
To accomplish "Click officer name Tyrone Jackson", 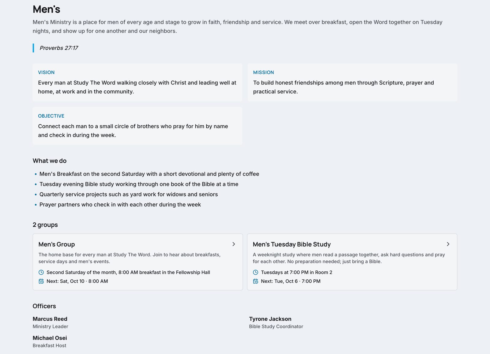I will click(x=270, y=319).
